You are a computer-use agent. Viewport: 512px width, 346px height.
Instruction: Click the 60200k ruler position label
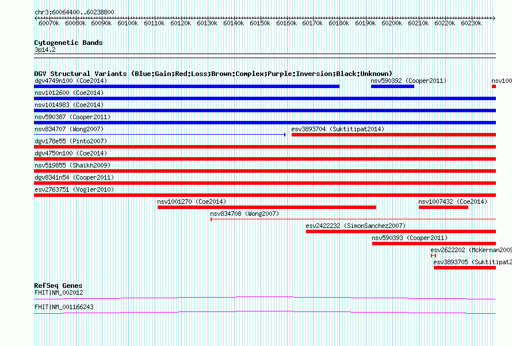click(x=392, y=23)
